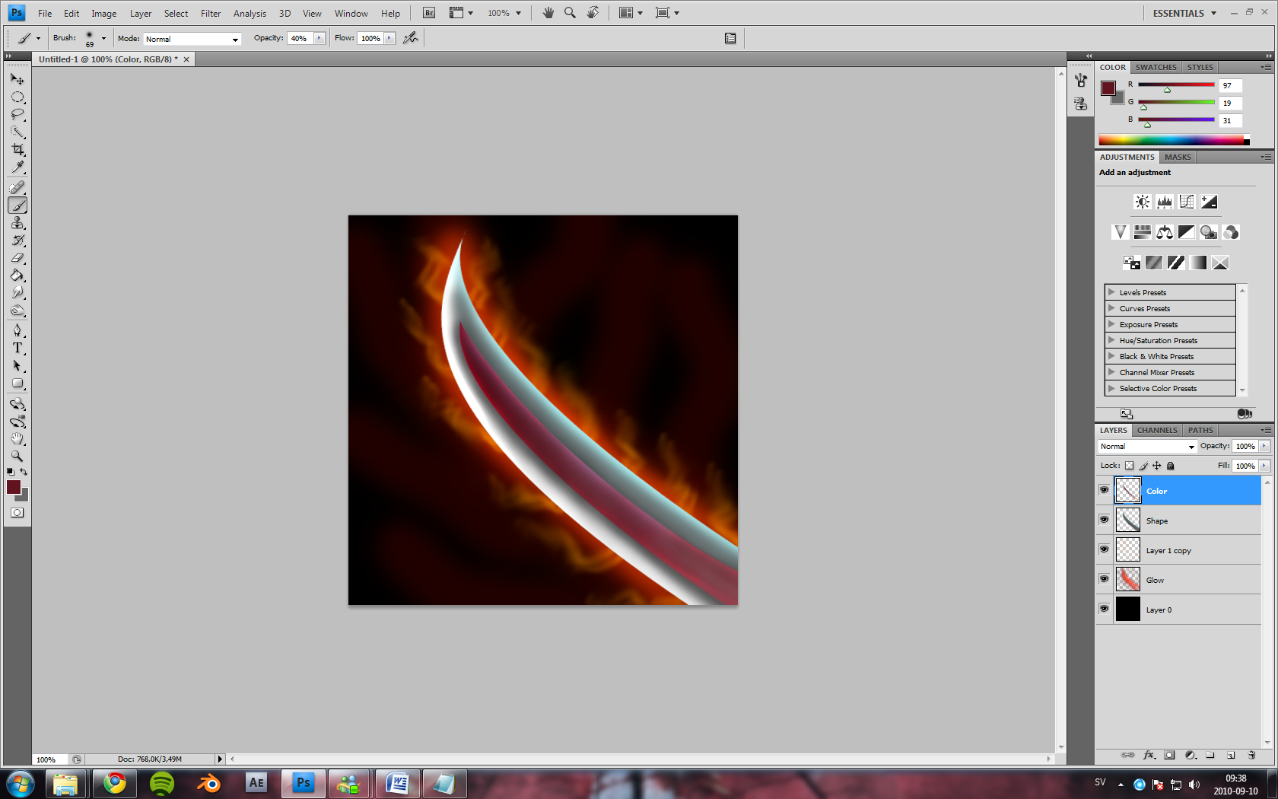Close the Untitled-1 document tab
1278x799 pixels.
186,59
